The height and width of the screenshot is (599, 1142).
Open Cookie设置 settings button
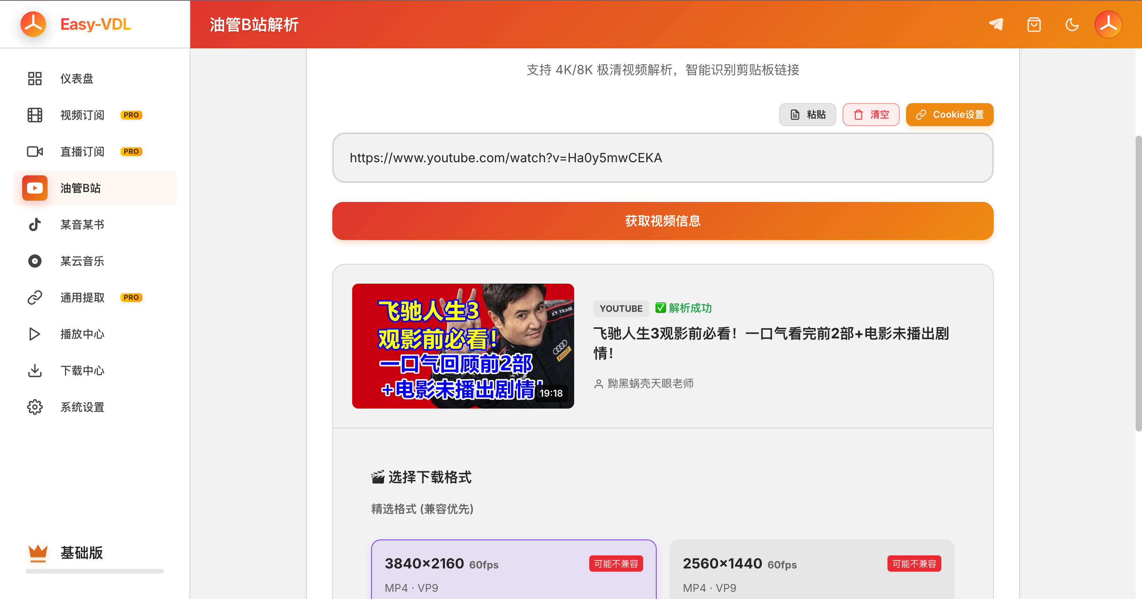pos(949,115)
